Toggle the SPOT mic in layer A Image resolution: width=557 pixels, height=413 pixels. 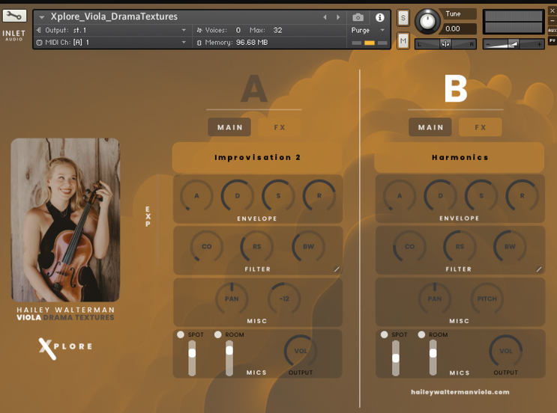pos(181,335)
